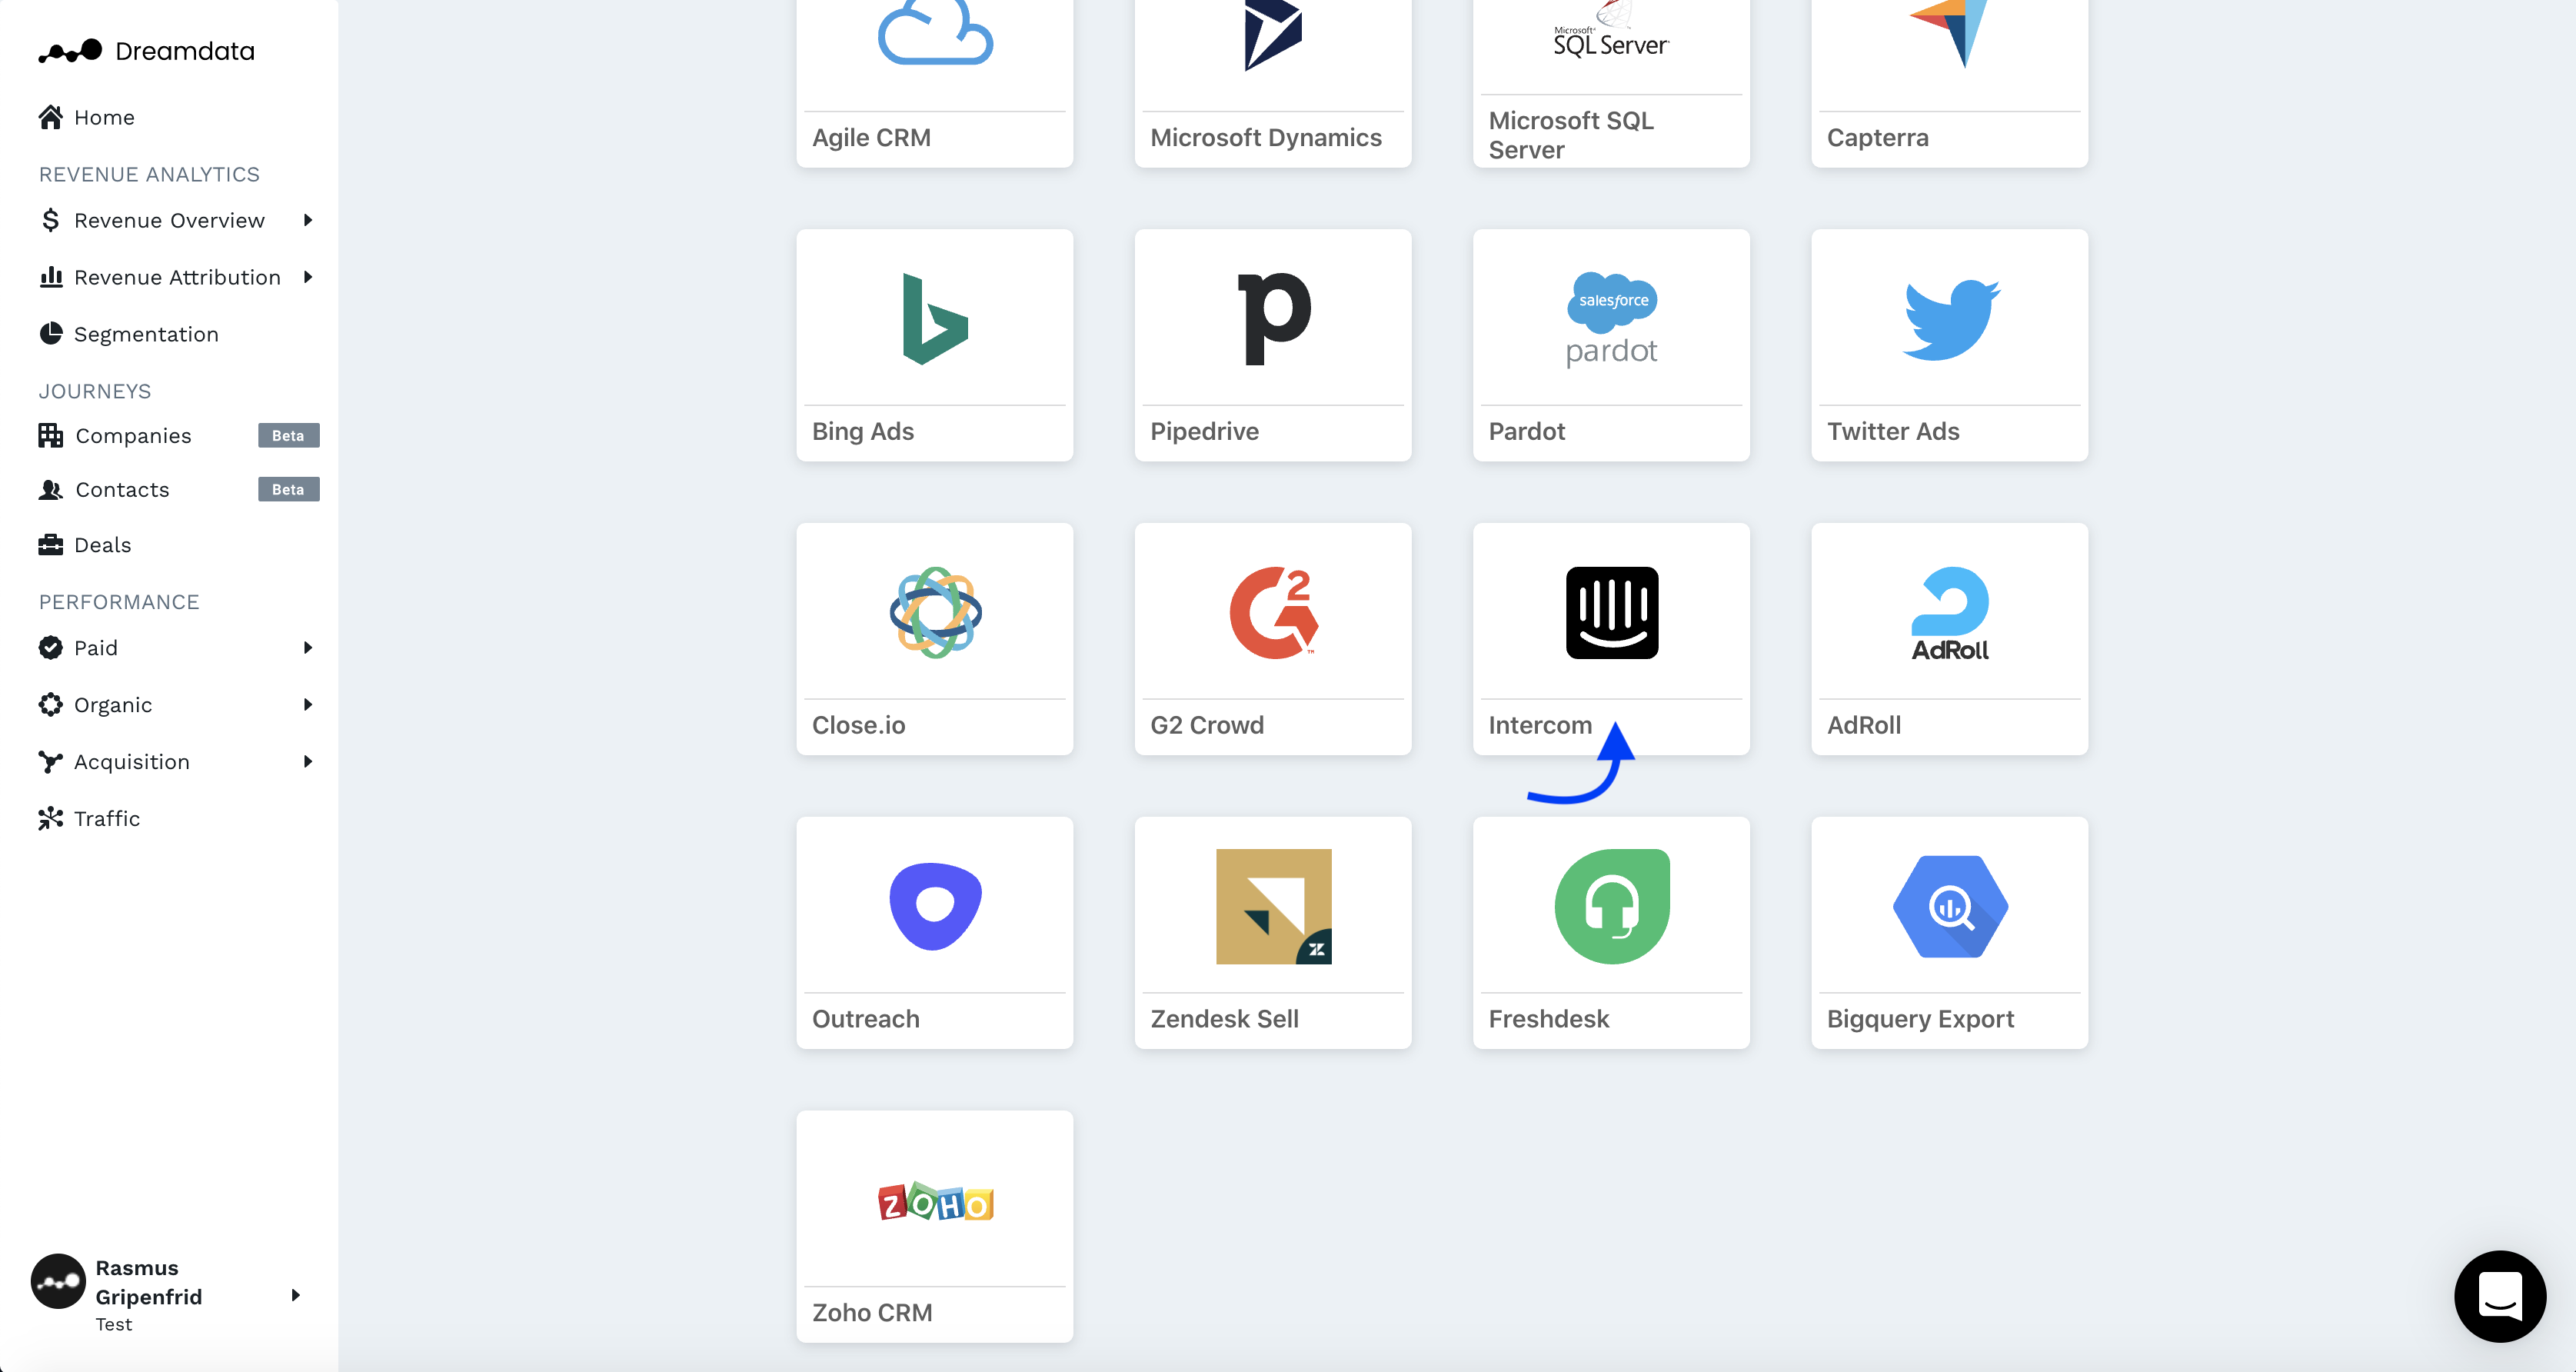Click the Intercom card label
Image resolution: width=2576 pixels, height=1372 pixels.
tap(1540, 725)
